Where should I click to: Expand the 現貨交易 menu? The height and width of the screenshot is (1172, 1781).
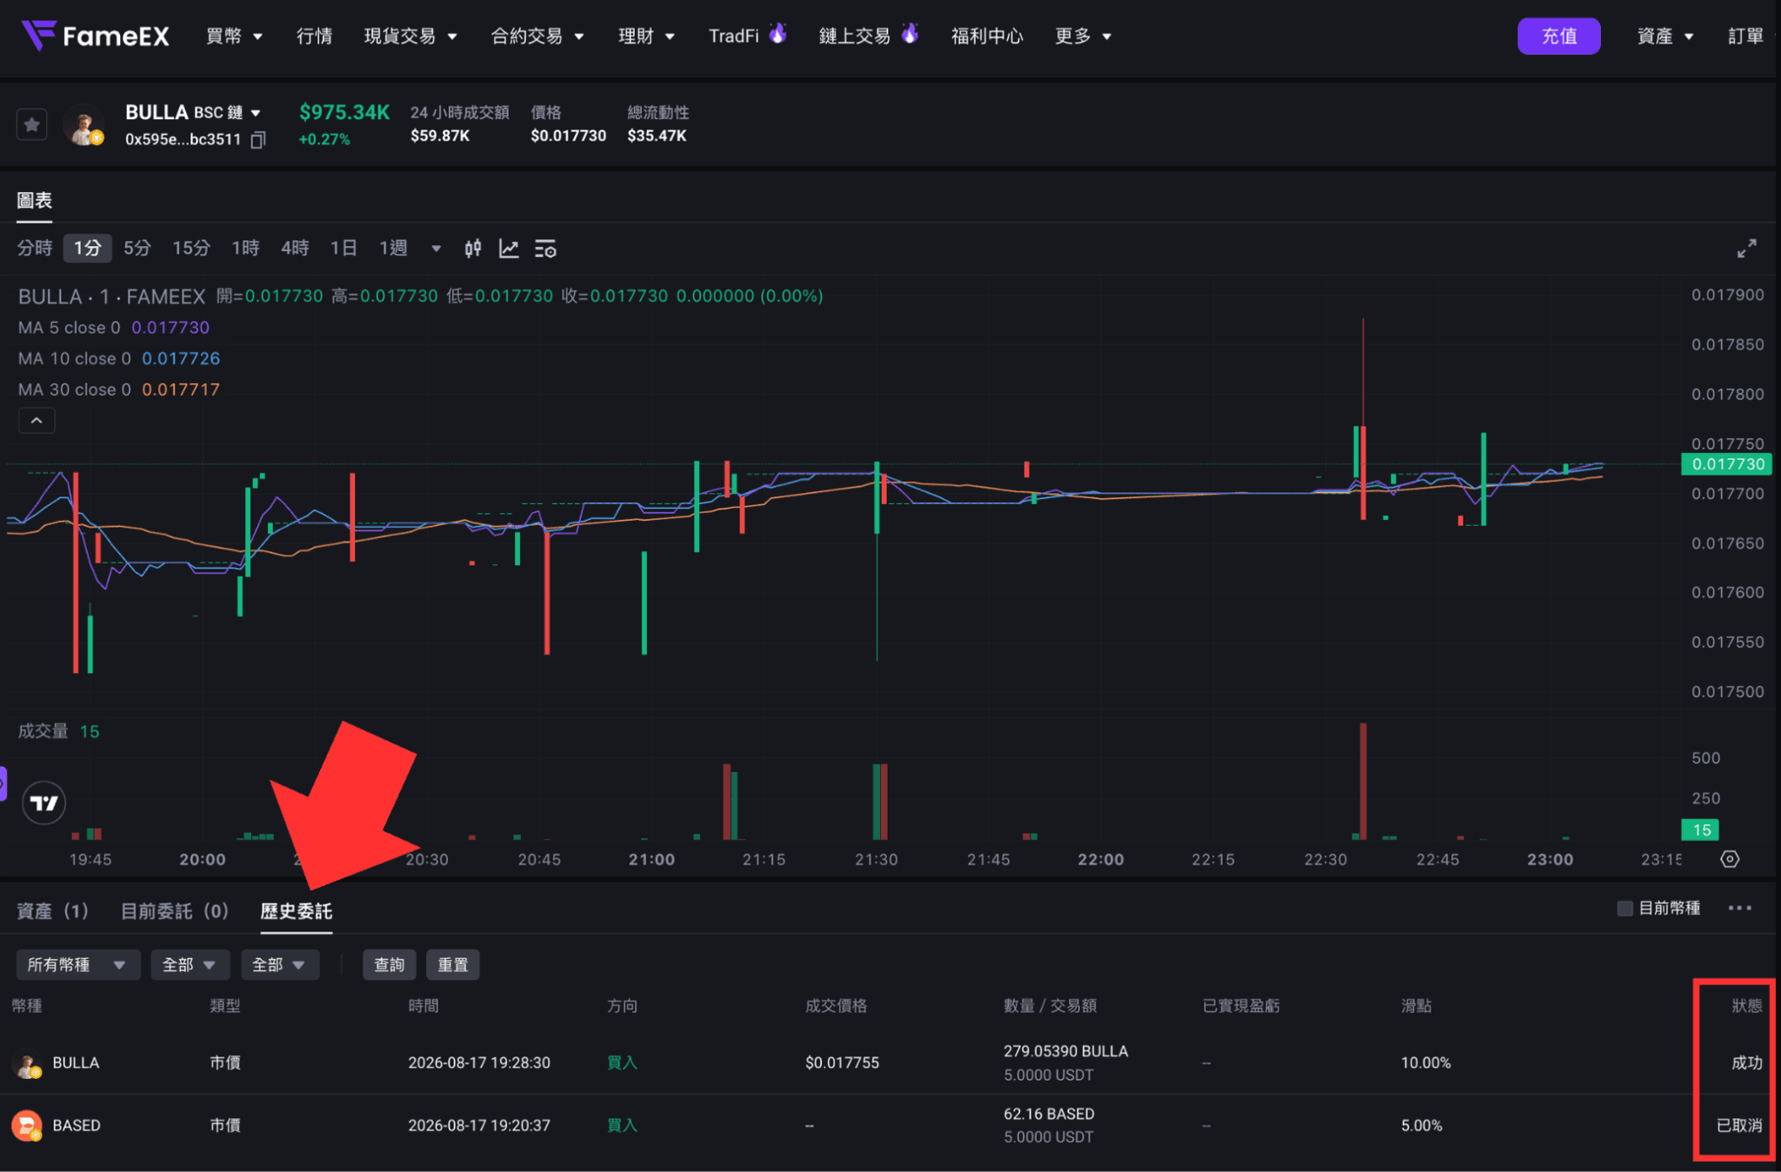coord(410,37)
